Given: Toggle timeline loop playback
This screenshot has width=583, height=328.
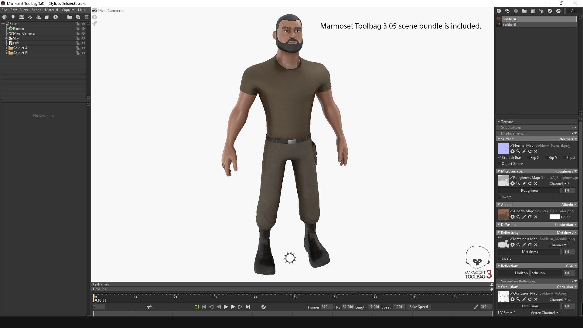Looking at the screenshot, I should pyautogui.click(x=197, y=307).
